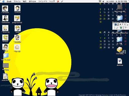
Task: Click the pen script menu bar icon
Action: 62,1
